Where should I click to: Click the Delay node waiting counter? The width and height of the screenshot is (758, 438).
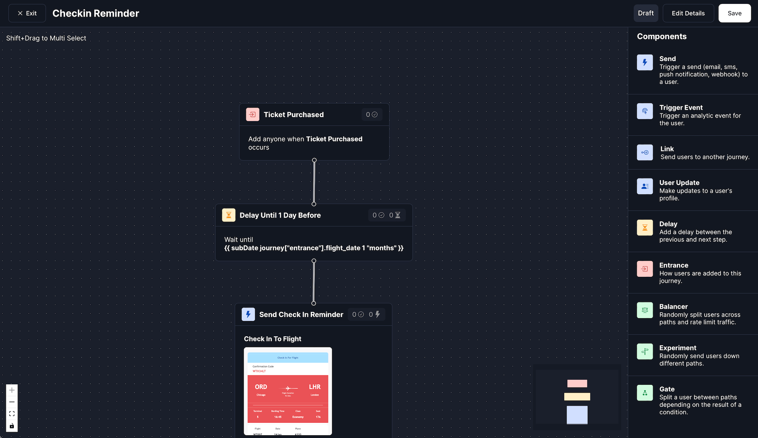[x=395, y=215]
